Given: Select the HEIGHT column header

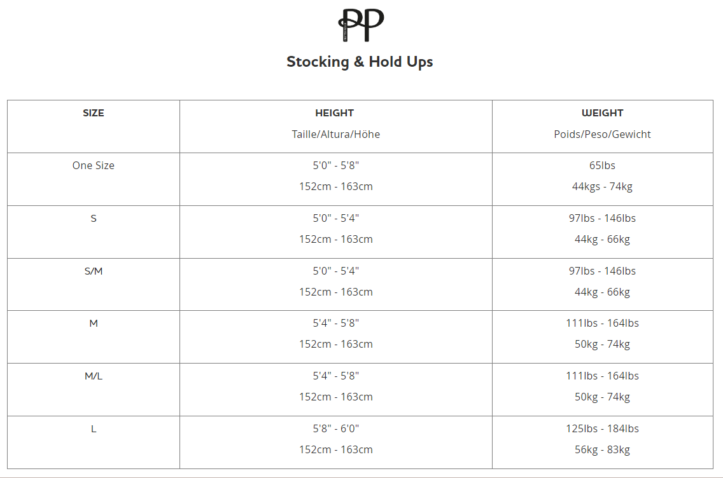Looking at the screenshot, I should (335, 113).
